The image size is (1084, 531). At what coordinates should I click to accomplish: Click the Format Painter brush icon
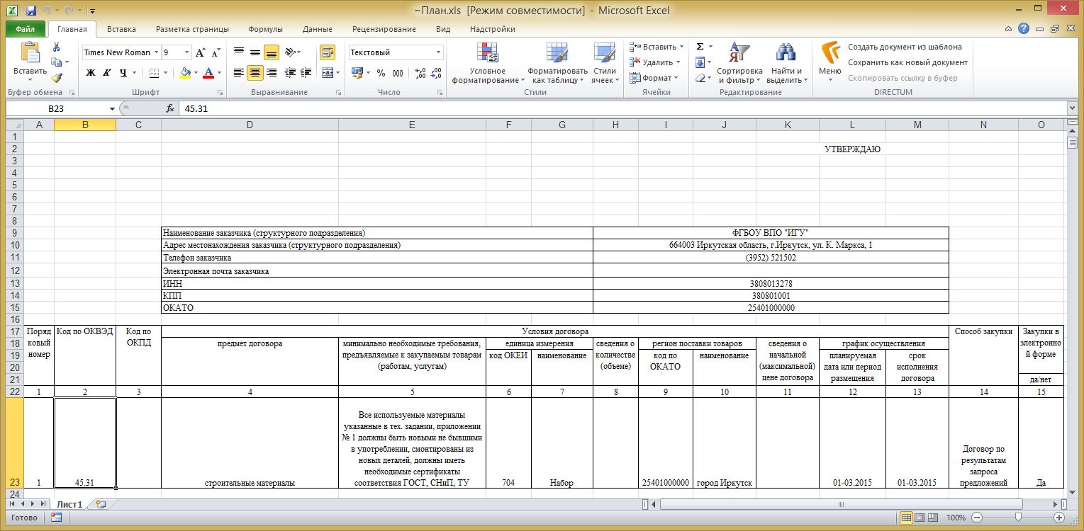click(x=57, y=78)
